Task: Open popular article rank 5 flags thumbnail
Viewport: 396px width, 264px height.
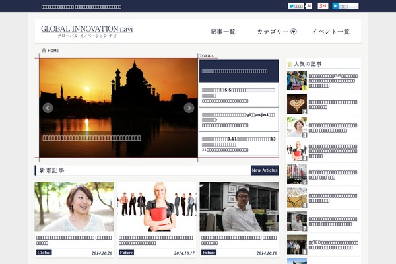Action: point(297,174)
